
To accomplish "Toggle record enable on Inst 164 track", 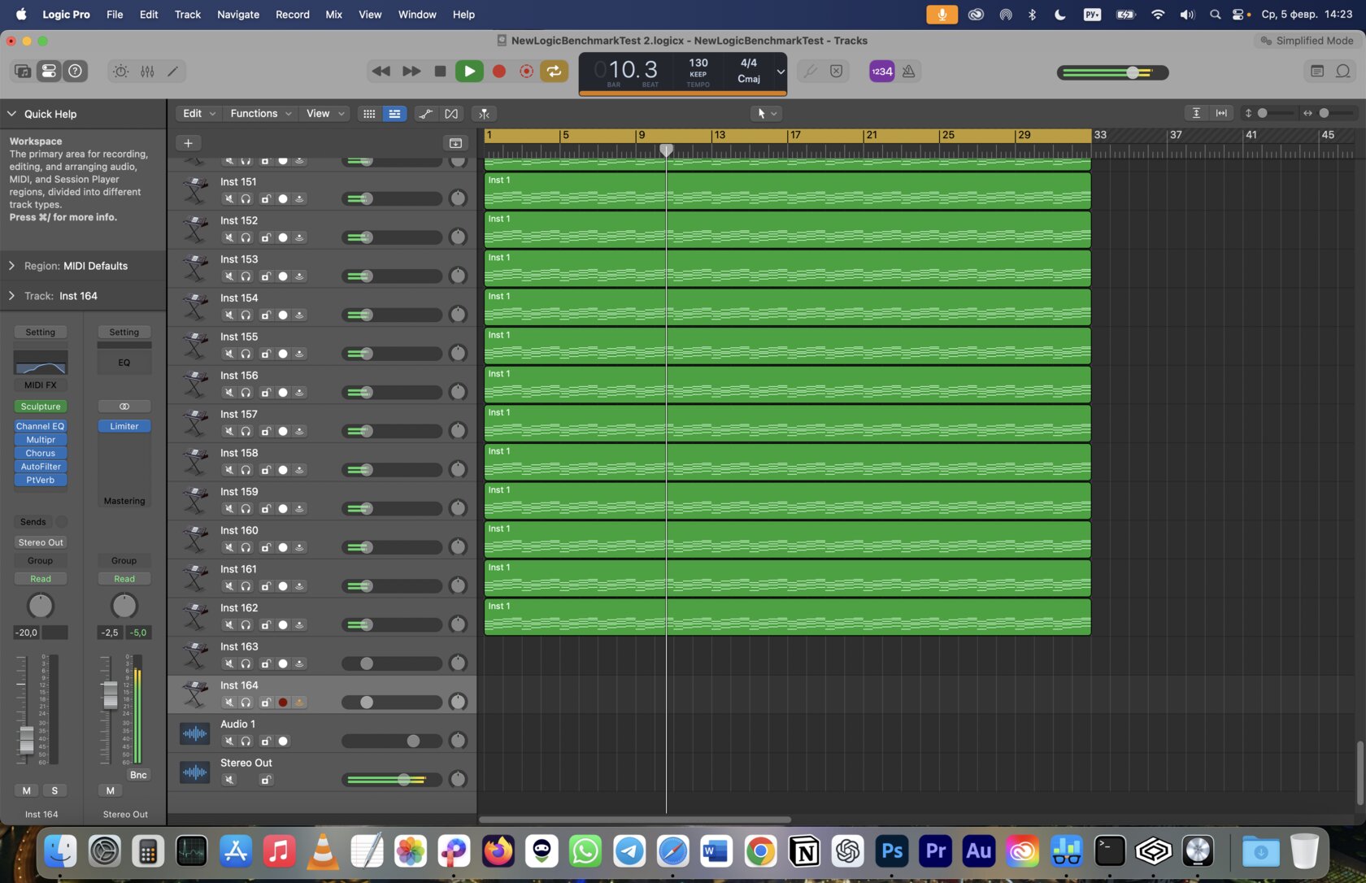I will tap(282, 702).
